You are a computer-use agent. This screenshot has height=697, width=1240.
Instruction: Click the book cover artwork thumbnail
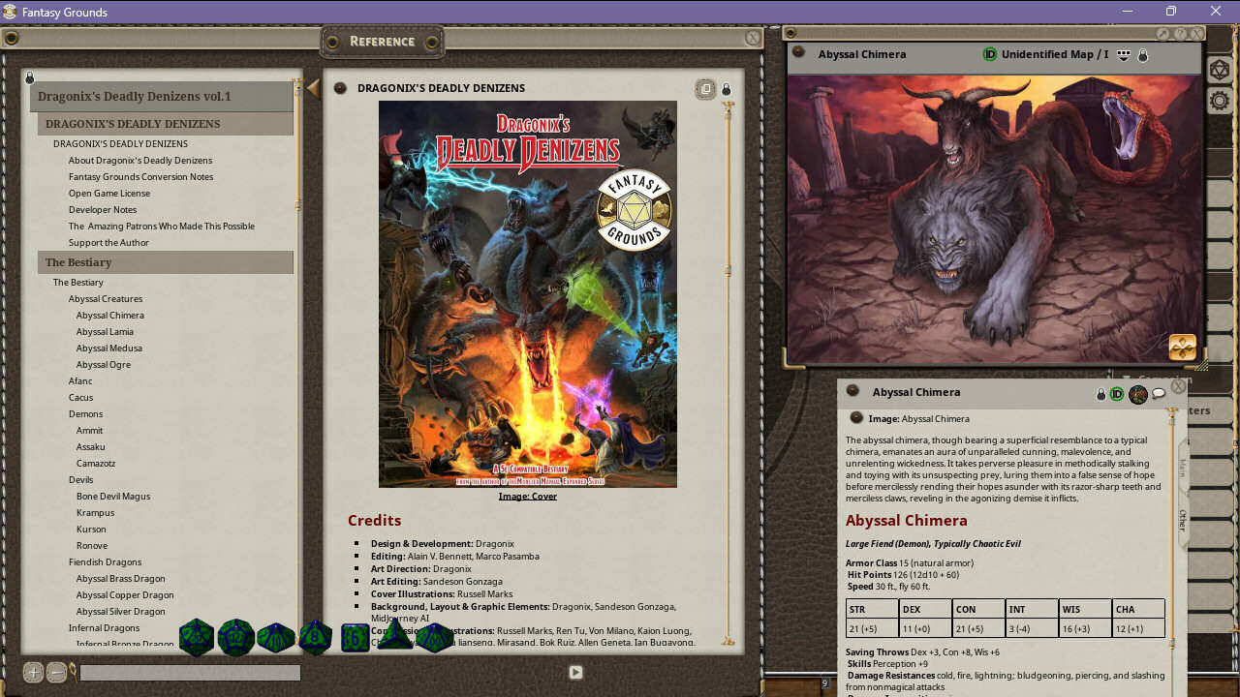pyautogui.click(x=528, y=294)
